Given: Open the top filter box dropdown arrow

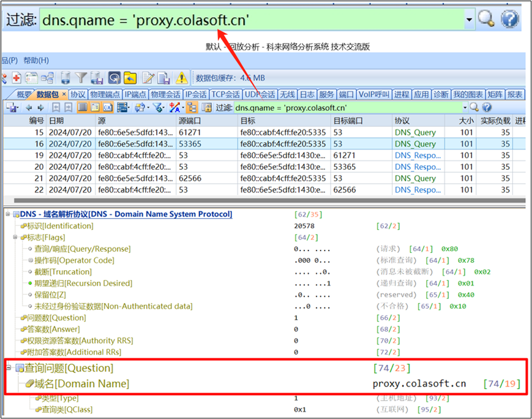Looking at the screenshot, I should pos(469,20).
